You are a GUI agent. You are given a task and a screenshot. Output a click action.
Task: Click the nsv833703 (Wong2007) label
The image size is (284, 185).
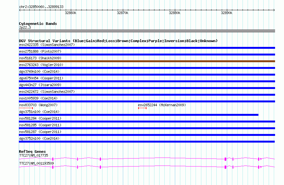(x=38, y=105)
